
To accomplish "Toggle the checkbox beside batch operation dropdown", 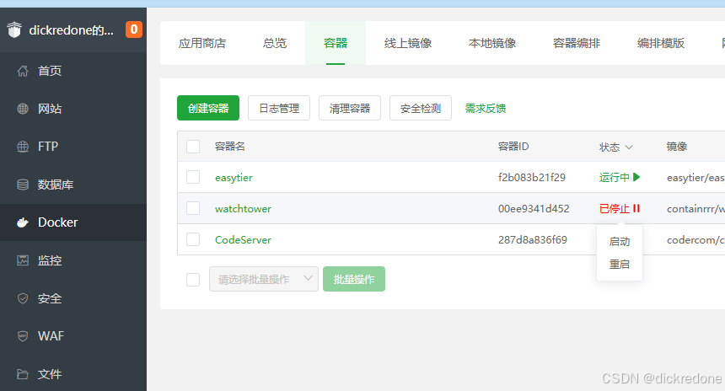I will (x=193, y=280).
